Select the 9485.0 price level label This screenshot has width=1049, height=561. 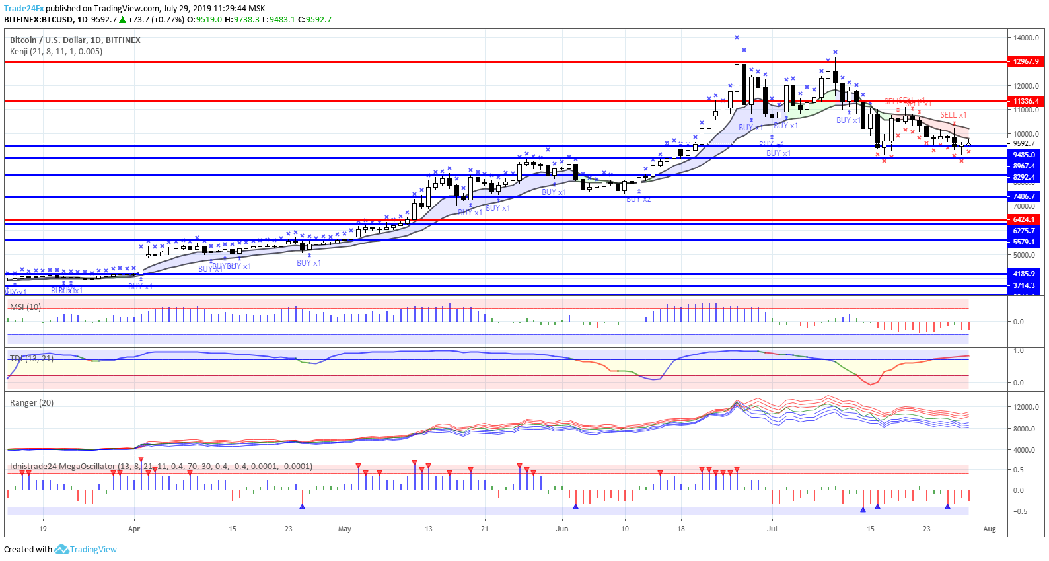(1025, 155)
